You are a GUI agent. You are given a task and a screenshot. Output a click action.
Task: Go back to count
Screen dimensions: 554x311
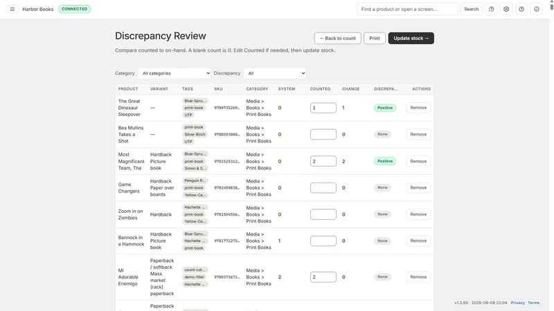point(337,38)
